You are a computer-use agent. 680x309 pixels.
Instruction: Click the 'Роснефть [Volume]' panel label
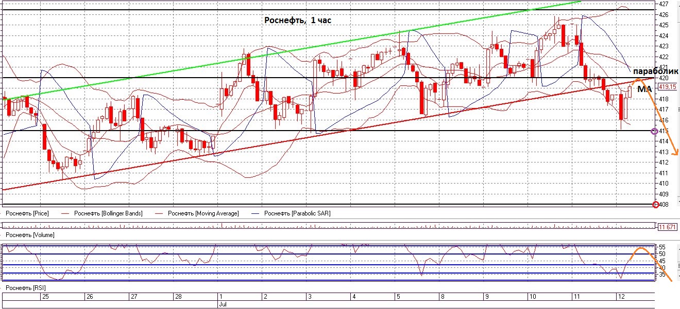tap(29, 235)
